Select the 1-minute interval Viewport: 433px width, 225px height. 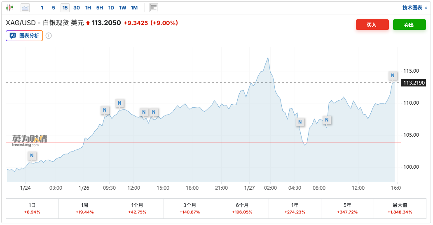click(42, 7)
